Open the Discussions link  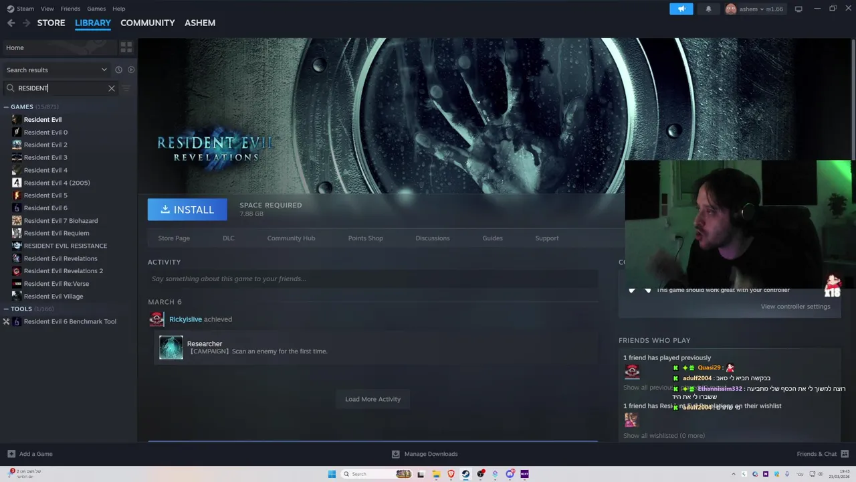pyautogui.click(x=433, y=238)
